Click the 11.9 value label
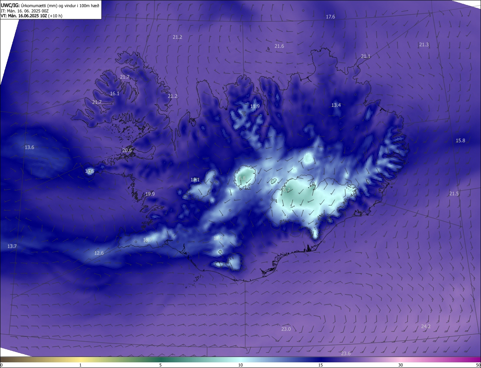Screen dimensions: 481x368 (255, 106)
